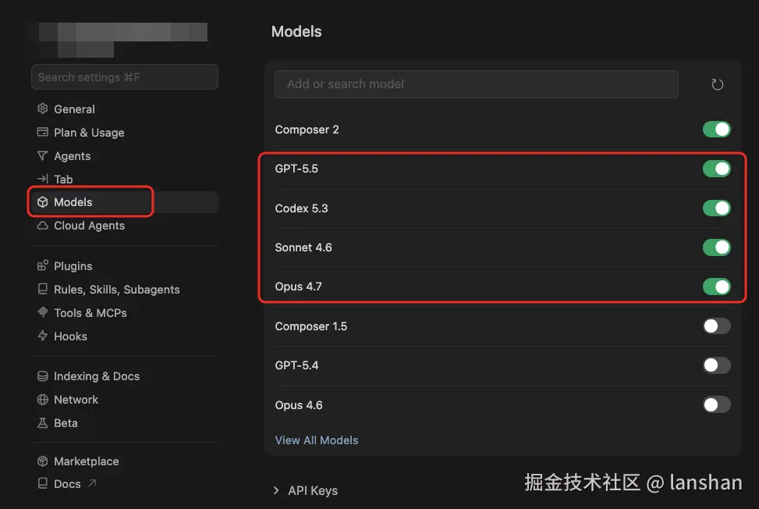Image resolution: width=759 pixels, height=509 pixels.
Task: Expand the API Keys section
Action: click(306, 490)
